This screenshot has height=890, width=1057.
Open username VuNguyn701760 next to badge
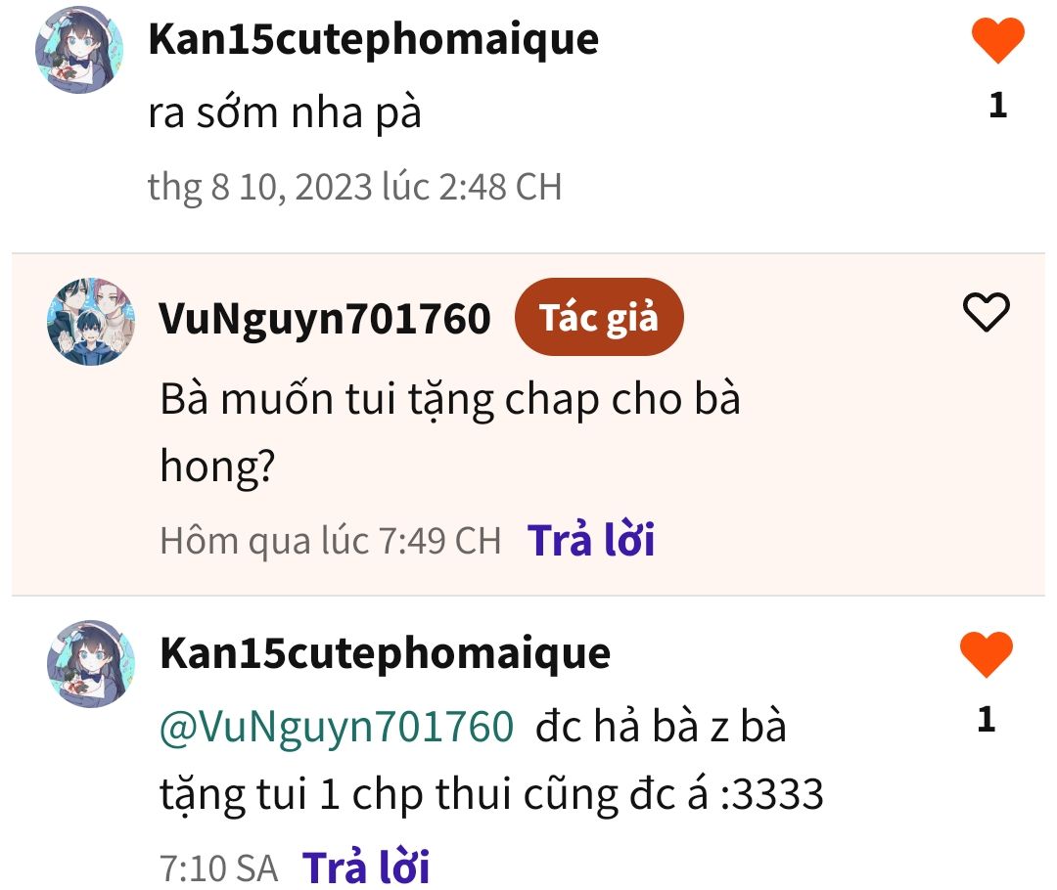(325, 319)
